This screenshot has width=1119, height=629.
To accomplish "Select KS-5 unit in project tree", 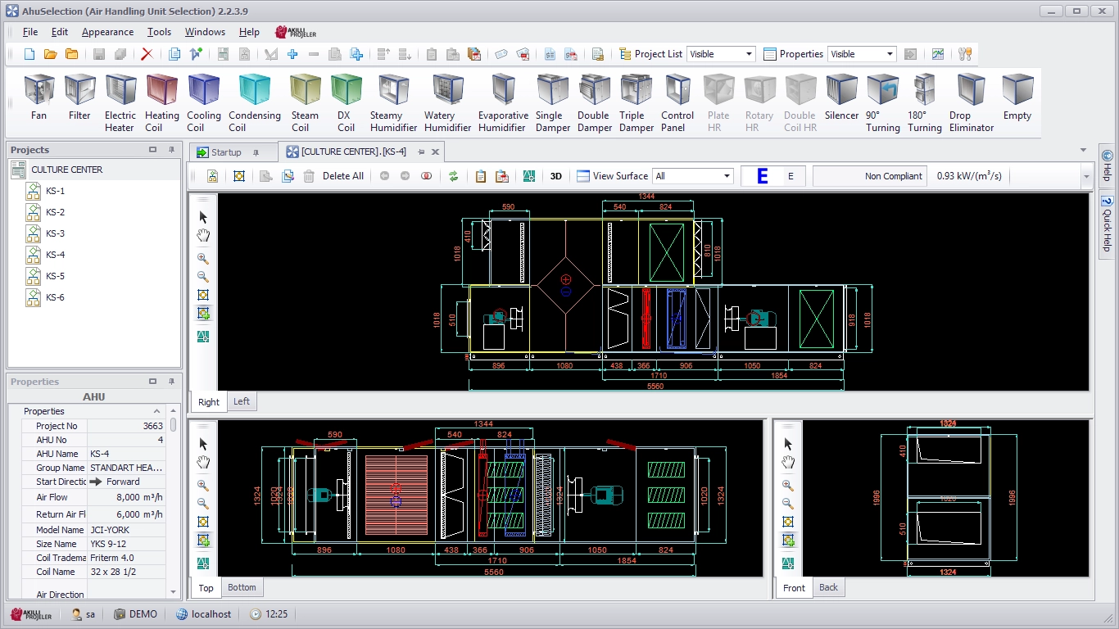I will coord(55,276).
